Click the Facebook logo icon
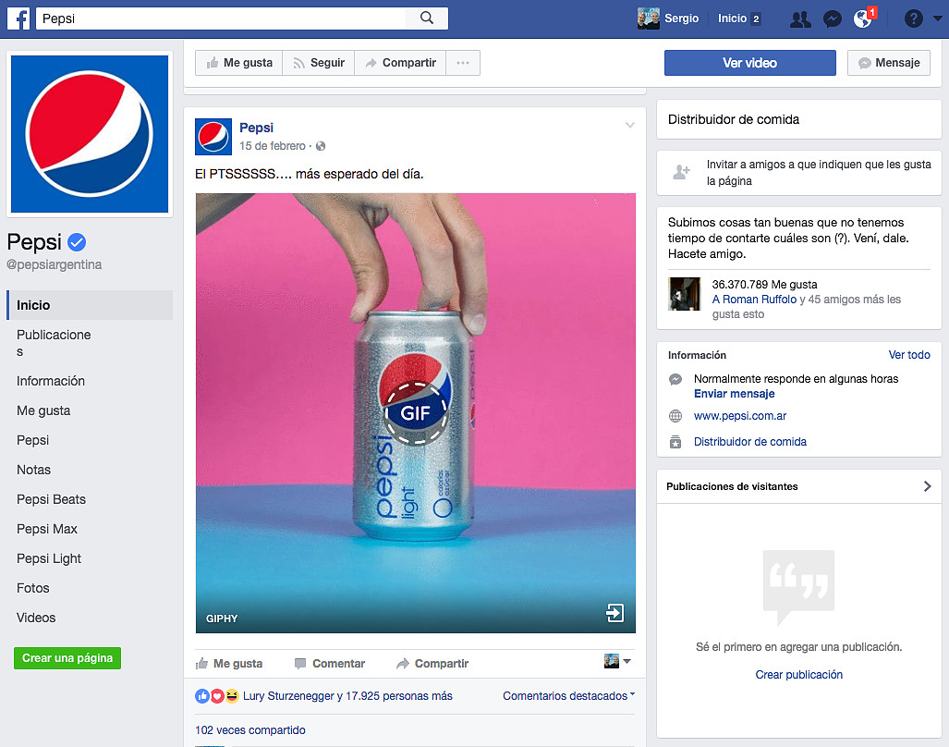 point(18,18)
